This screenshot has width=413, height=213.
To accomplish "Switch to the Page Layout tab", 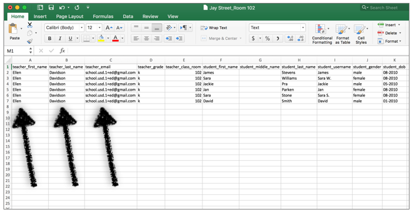I will pos(70,16).
